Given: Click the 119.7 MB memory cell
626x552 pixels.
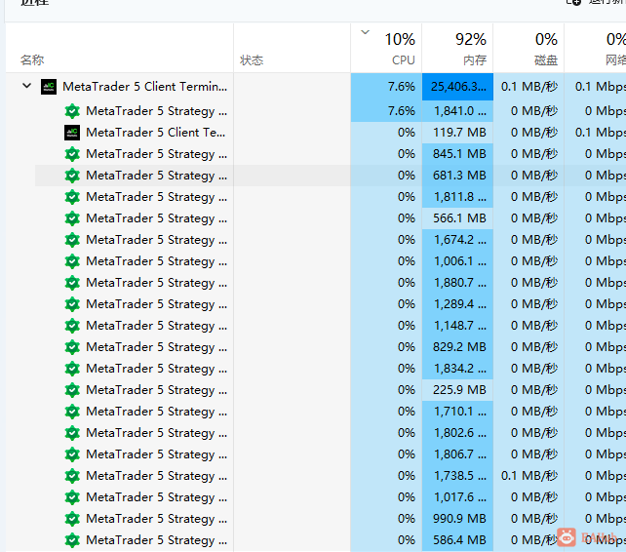Looking at the screenshot, I should click(x=457, y=133).
